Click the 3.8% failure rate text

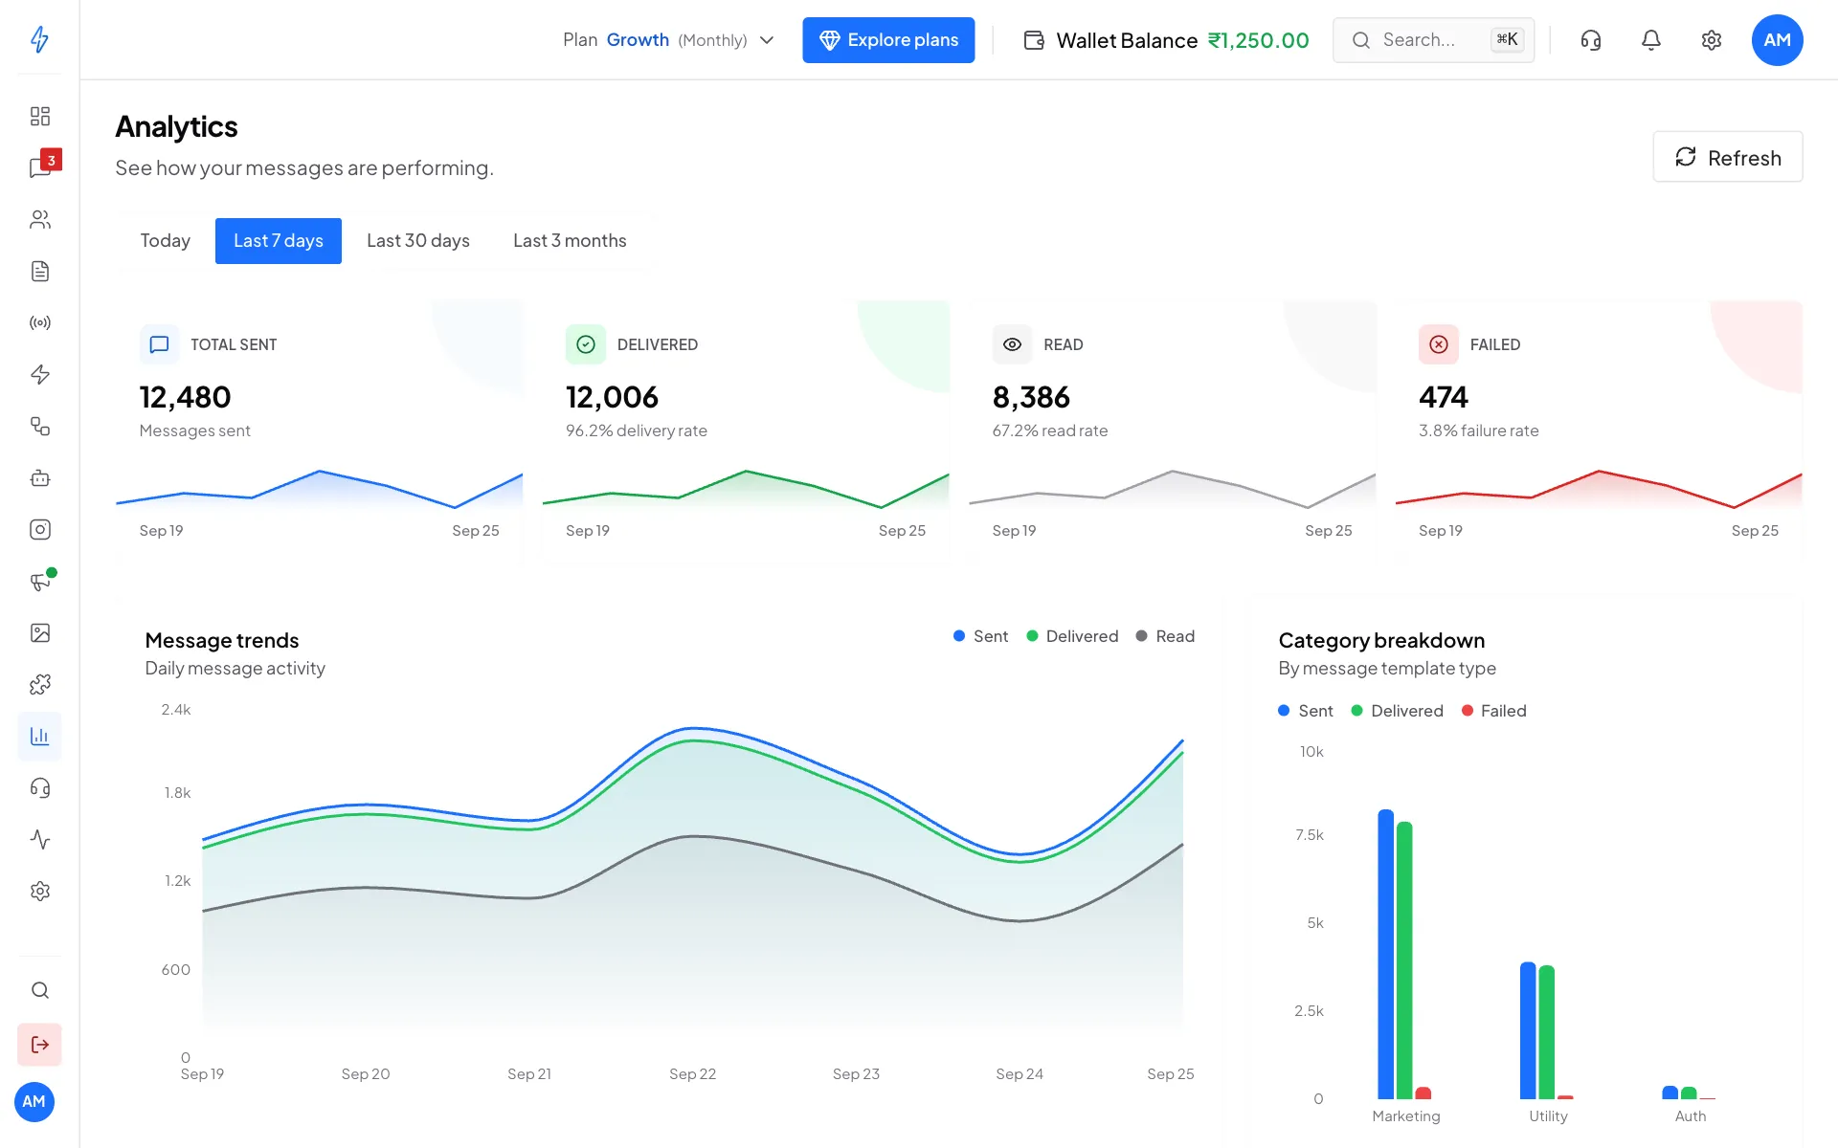point(1479,430)
